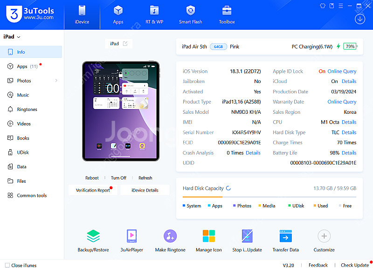373x268 pixels.
Task: Open the Toolbox tab
Action: [x=227, y=15]
